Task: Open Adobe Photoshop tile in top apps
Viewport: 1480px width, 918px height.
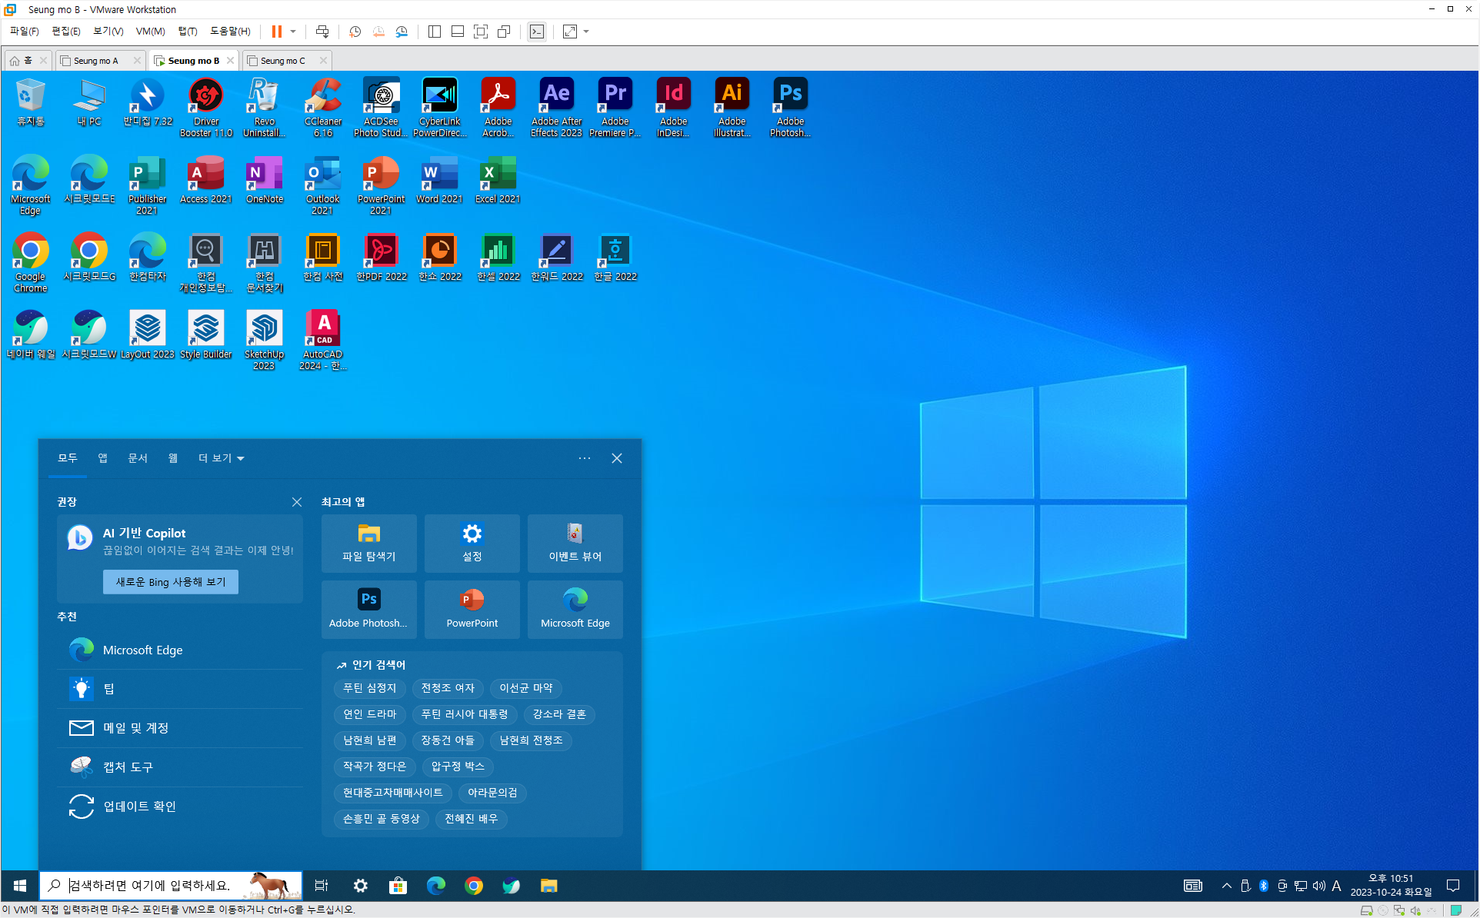Action: coord(369,610)
